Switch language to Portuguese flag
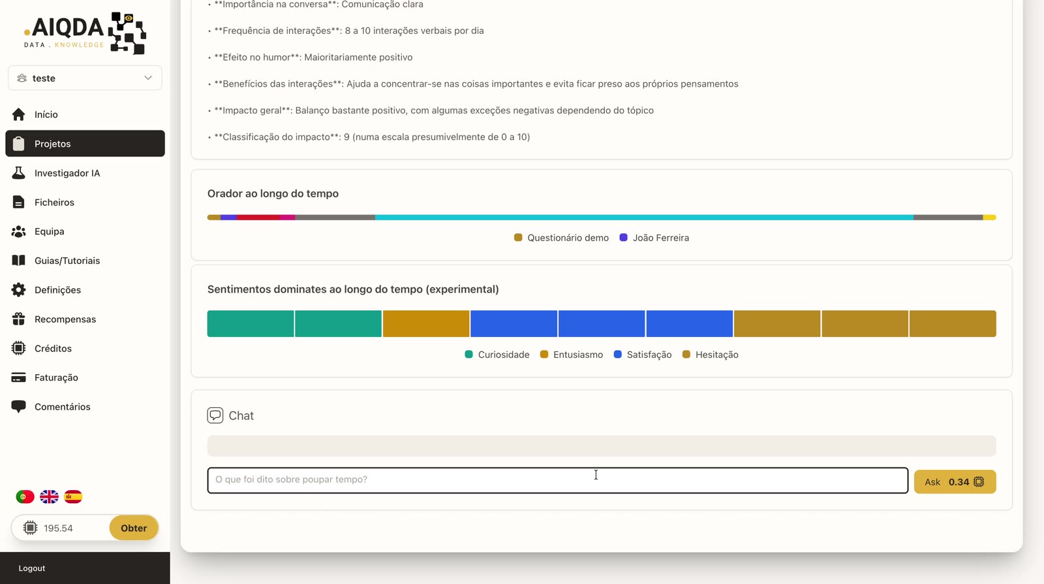1044x584 pixels. coord(25,497)
